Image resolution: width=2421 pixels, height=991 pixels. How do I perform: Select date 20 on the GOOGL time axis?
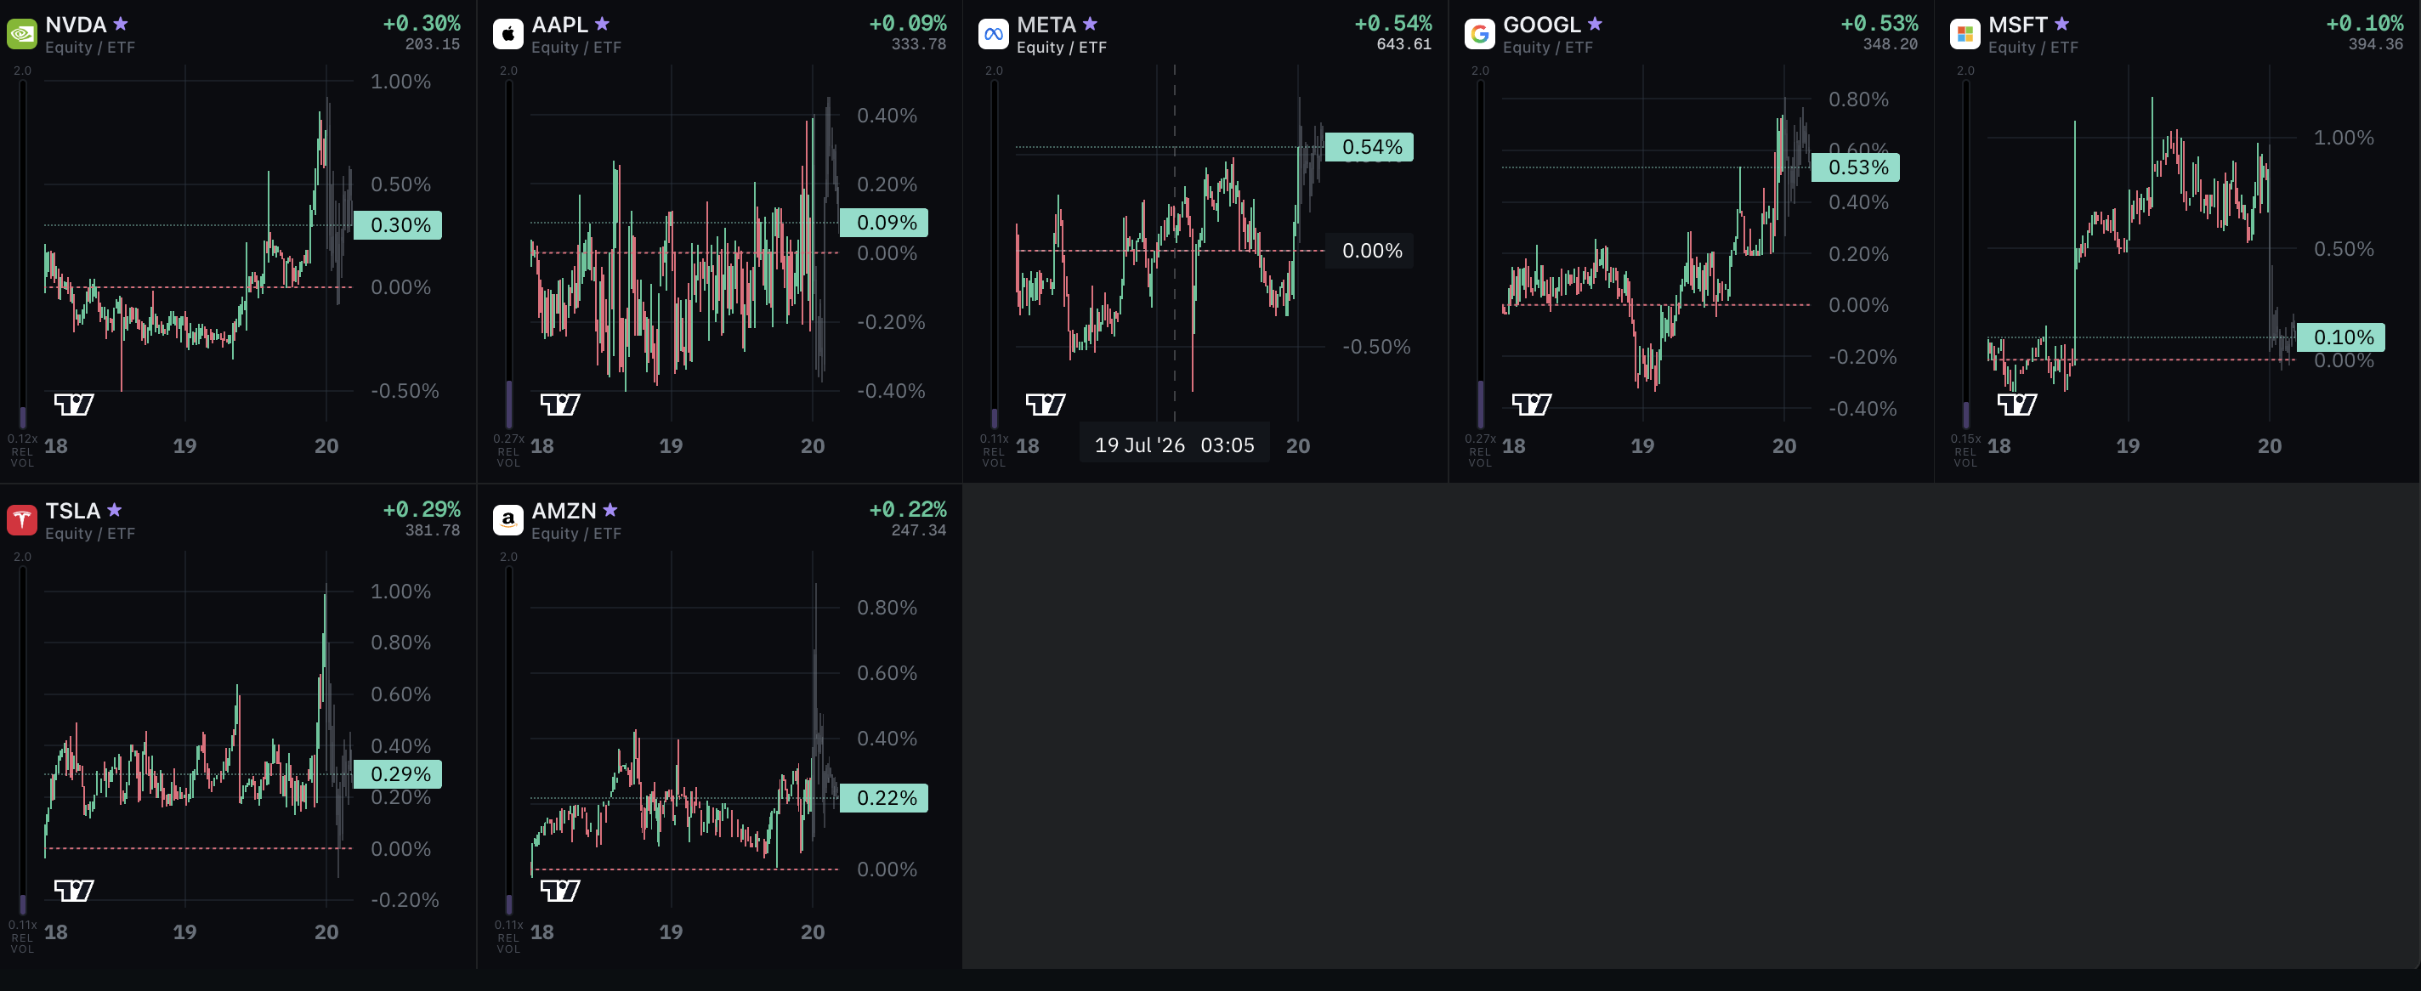(x=1783, y=446)
